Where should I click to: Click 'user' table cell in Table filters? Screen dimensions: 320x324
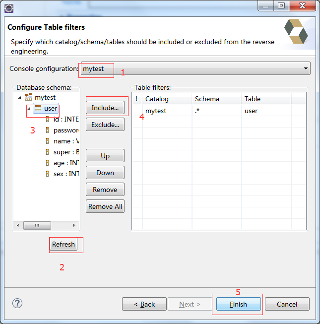266,111
